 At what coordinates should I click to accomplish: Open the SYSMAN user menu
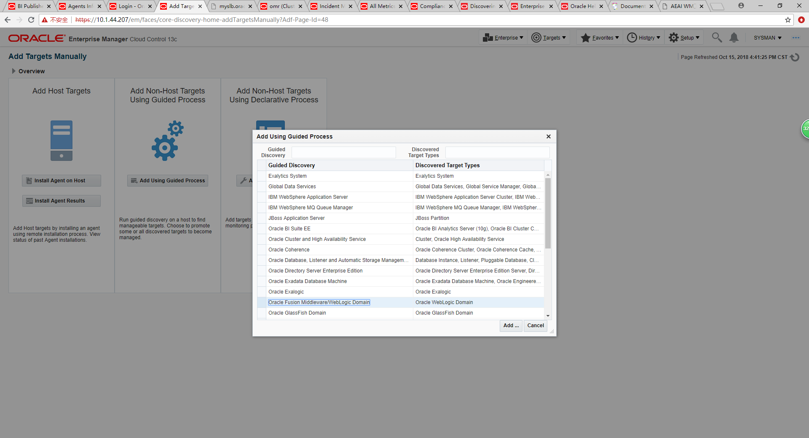[x=767, y=38]
